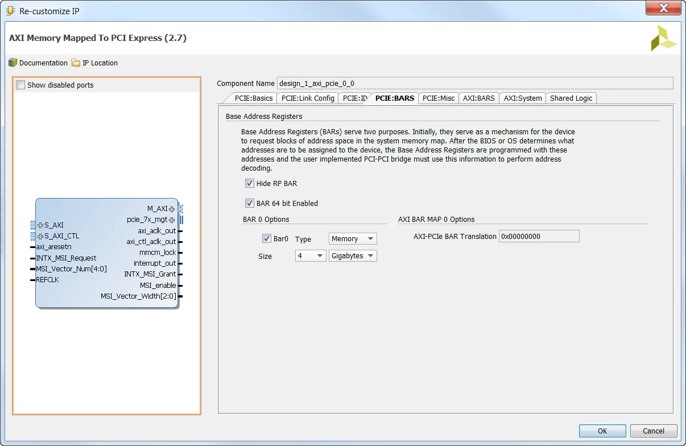Enable Show disabled ports
This screenshot has height=446, width=686.
(20, 84)
